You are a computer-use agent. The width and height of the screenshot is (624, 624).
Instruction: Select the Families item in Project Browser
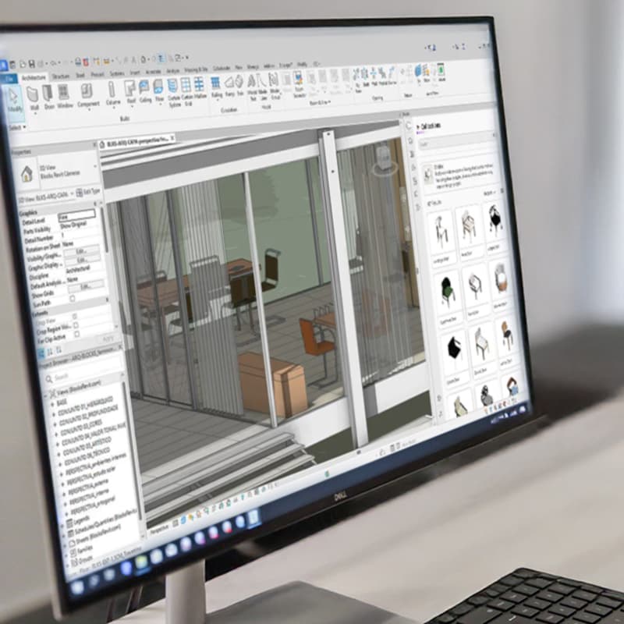pos(82,551)
